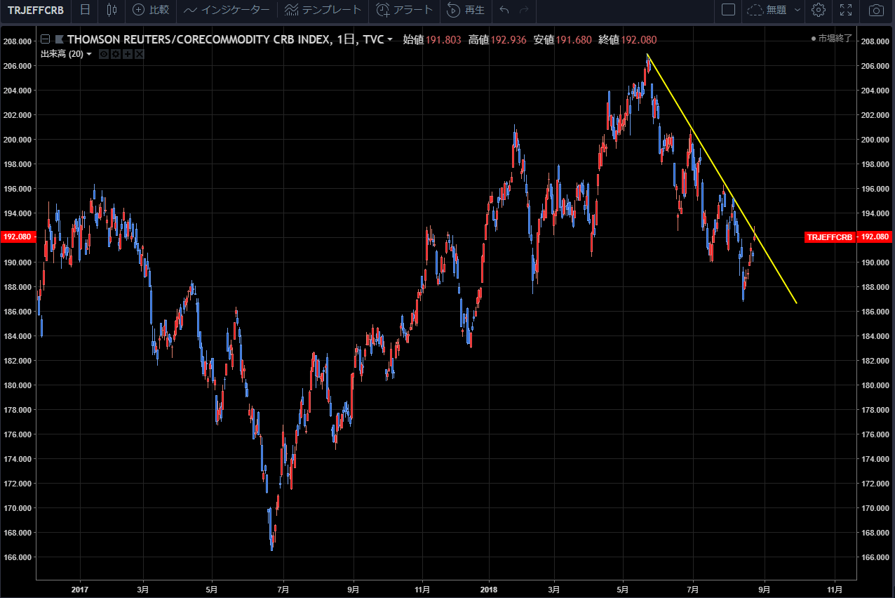Expand the 出来高 (20) indicator dropdown arrow

point(90,54)
